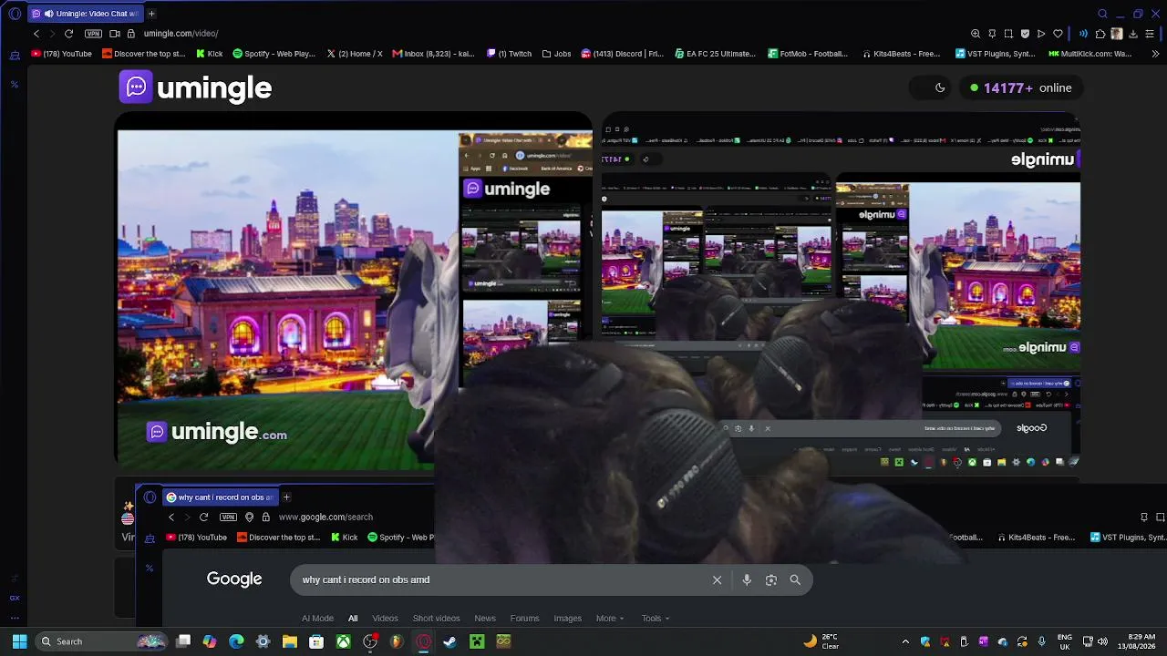Open the profile avatar in the Opera toolbar
Image resolution: width=1167 pixels, height=656 pixels.
pyautogui.click(x=1116, y=34)
